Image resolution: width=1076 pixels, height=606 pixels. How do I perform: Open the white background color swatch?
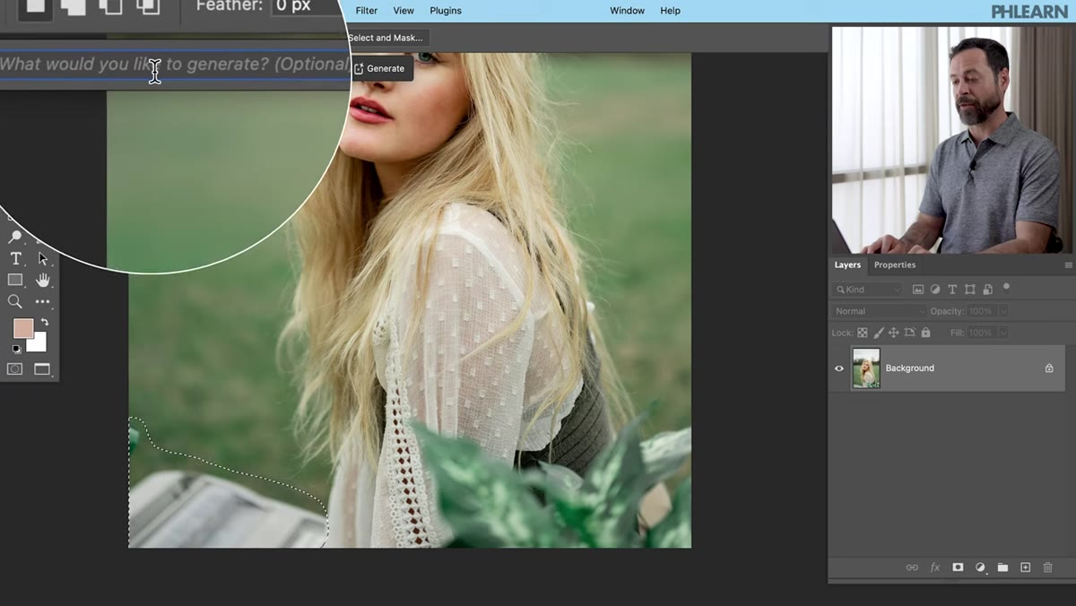pyautogui.click(x=39, y=346)
